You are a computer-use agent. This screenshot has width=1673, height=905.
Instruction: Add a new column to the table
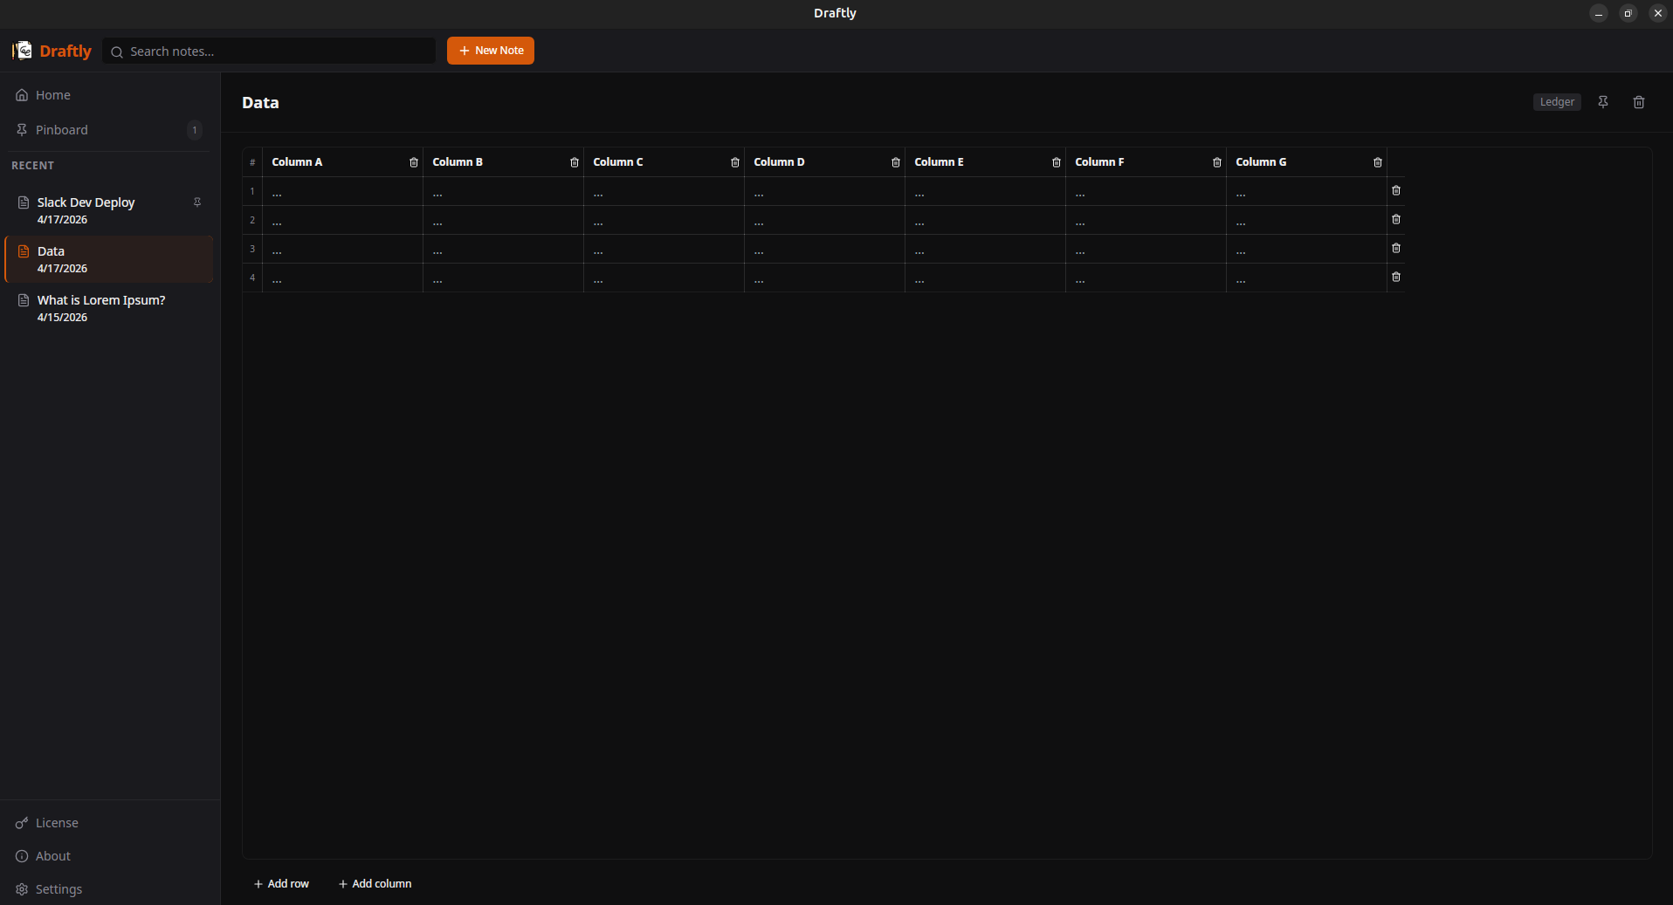click(375, 884)
